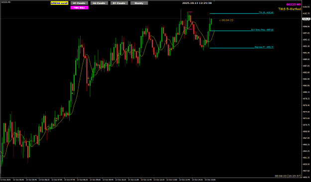Toggle the yellow AP&HA on/off button
Image resolution: width=311 pixels, height=182 pixels.
59,3
